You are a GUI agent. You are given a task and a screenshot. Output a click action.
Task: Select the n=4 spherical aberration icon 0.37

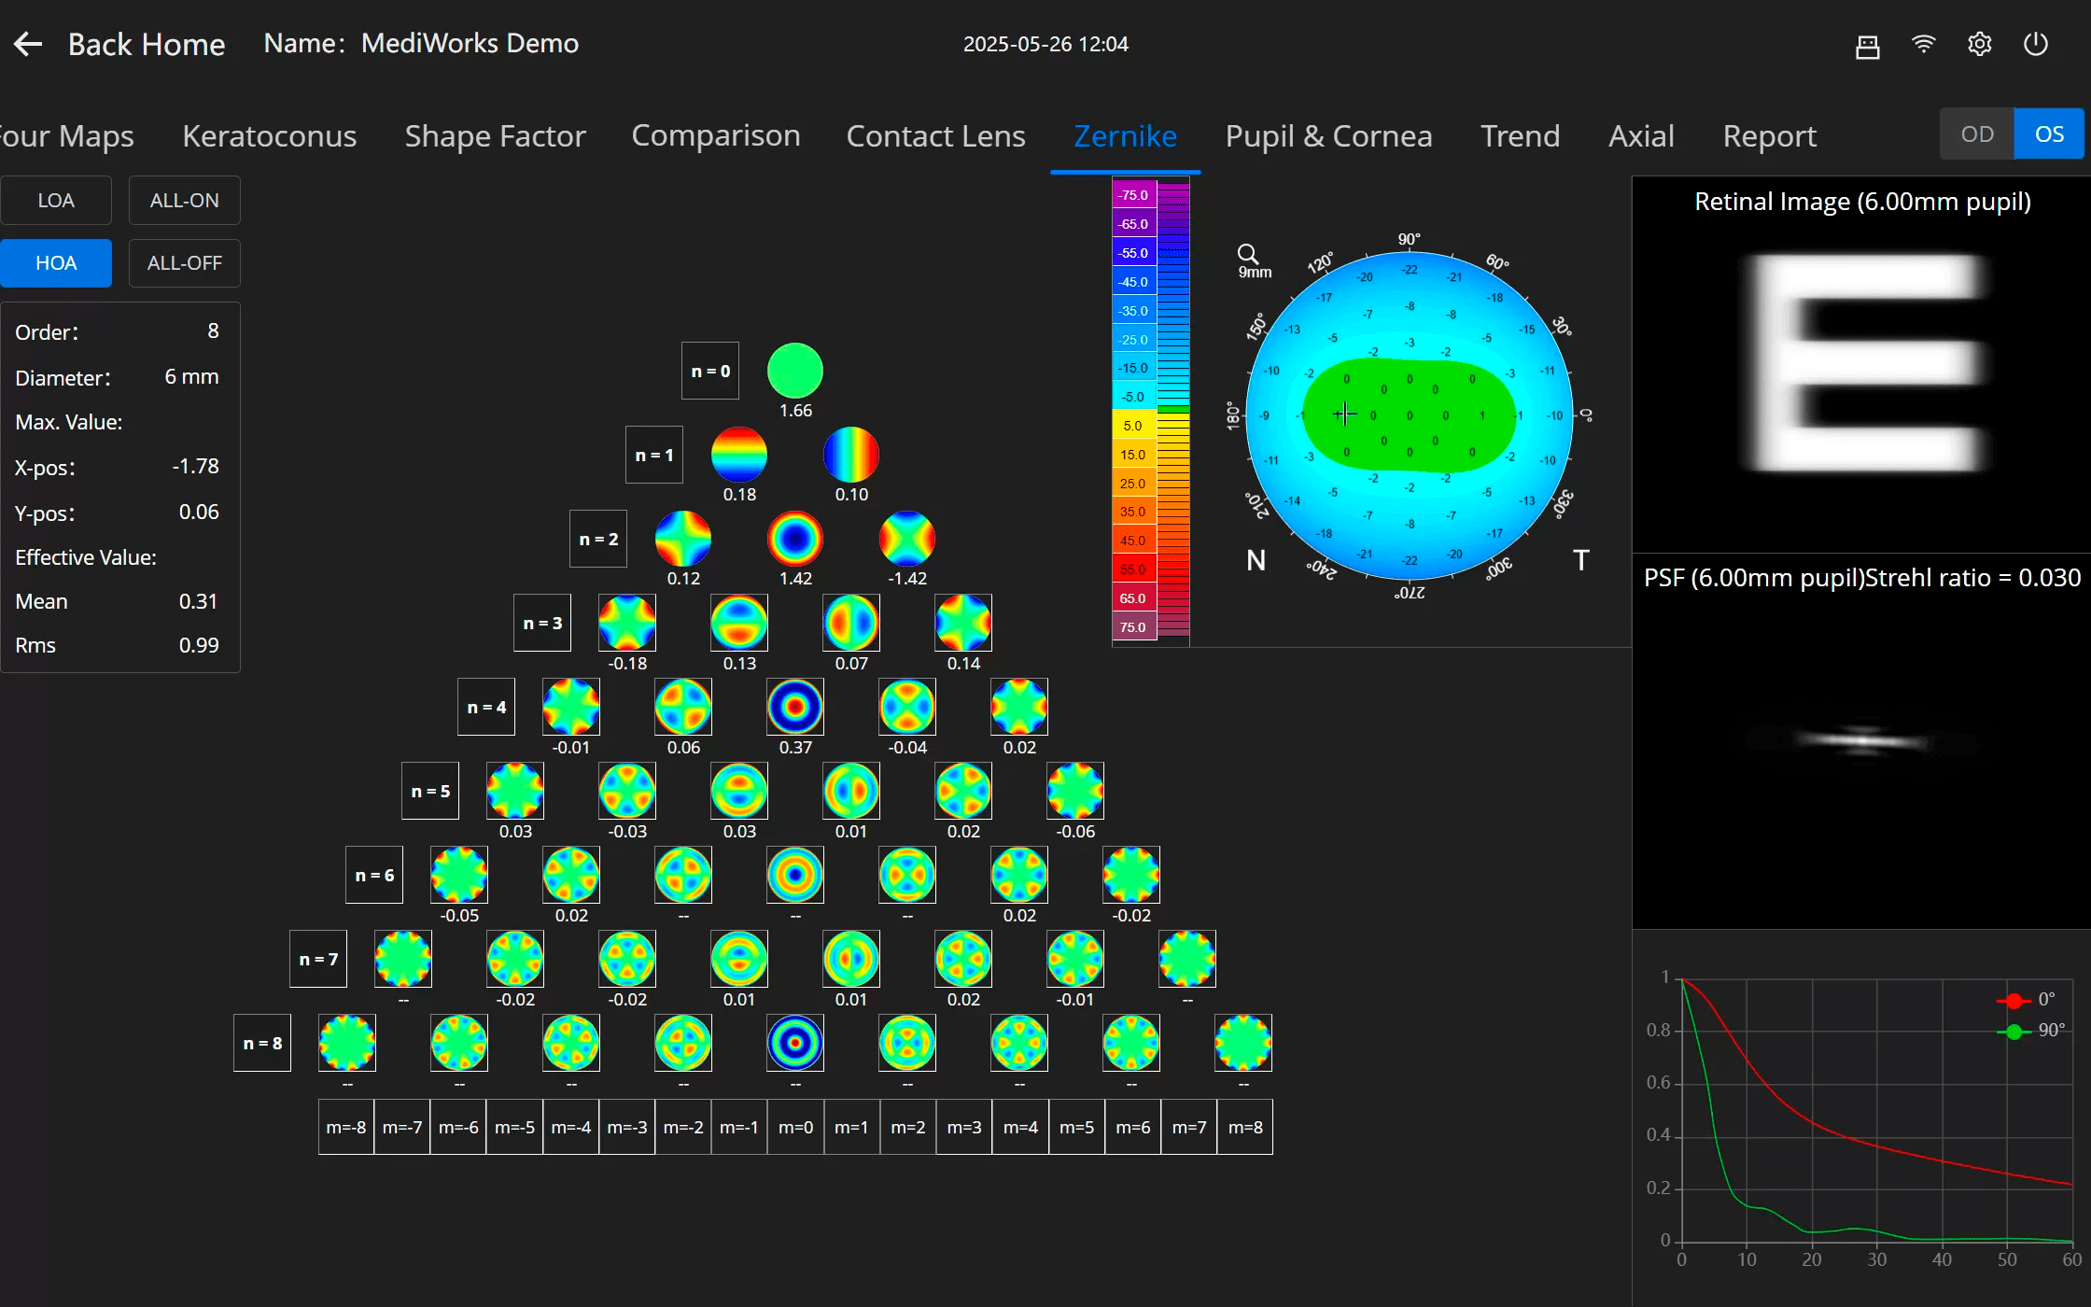pos(794,707)
